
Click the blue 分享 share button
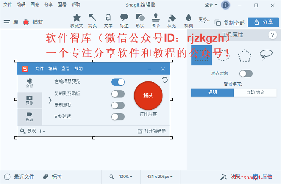263,22
